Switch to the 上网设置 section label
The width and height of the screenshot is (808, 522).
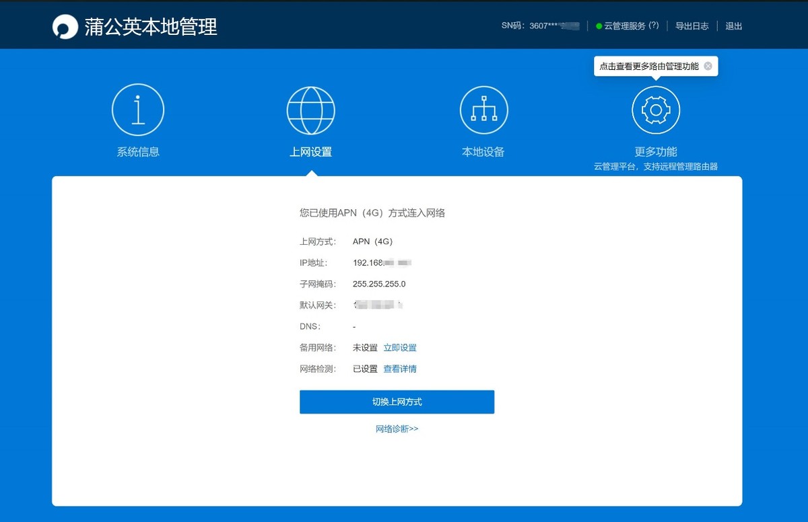click(310, 151)
